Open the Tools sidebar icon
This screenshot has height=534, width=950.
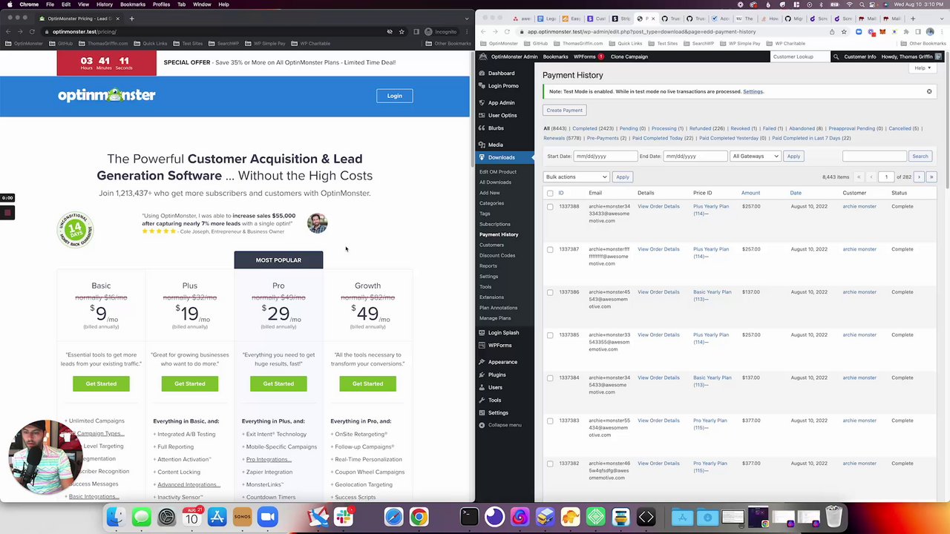pyautogui.click(x=482, y=400)
